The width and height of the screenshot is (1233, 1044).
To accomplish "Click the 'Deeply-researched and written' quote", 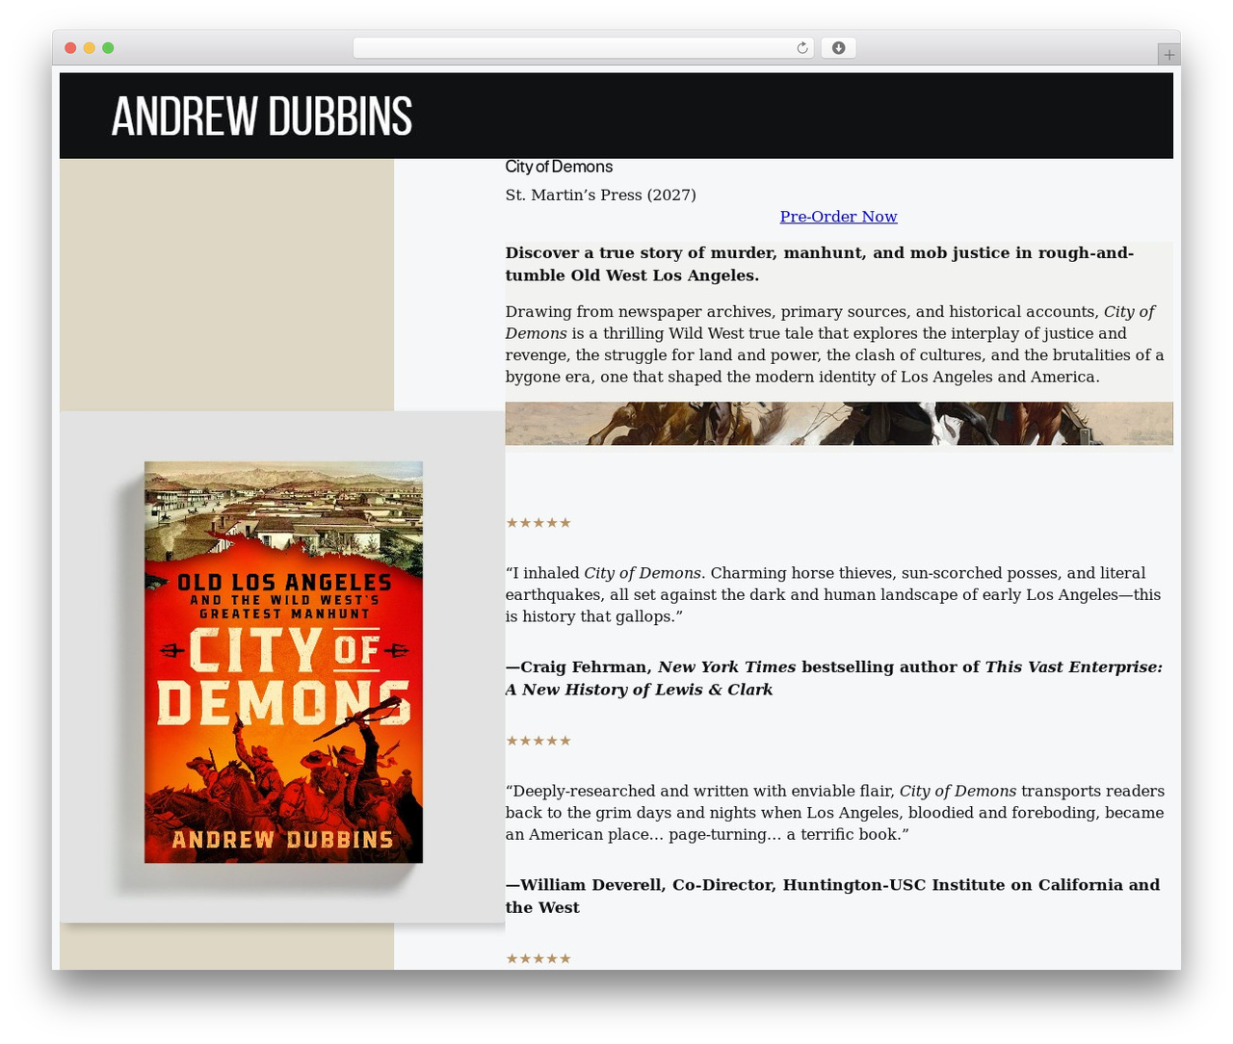I will 835,812.
